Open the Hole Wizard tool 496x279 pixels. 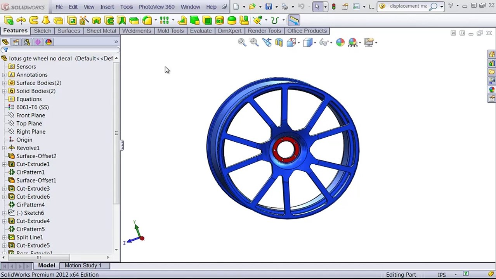[x=84, y=20]
